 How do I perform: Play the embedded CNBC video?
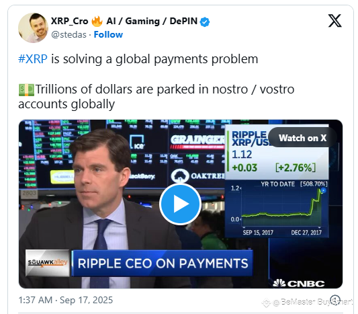click(x=180, y=204)
